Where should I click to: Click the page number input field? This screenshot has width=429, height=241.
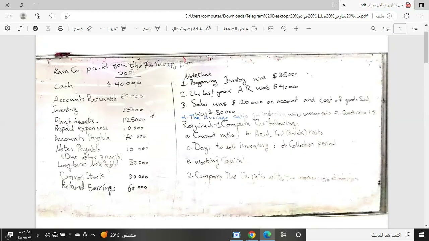(400, 29)
